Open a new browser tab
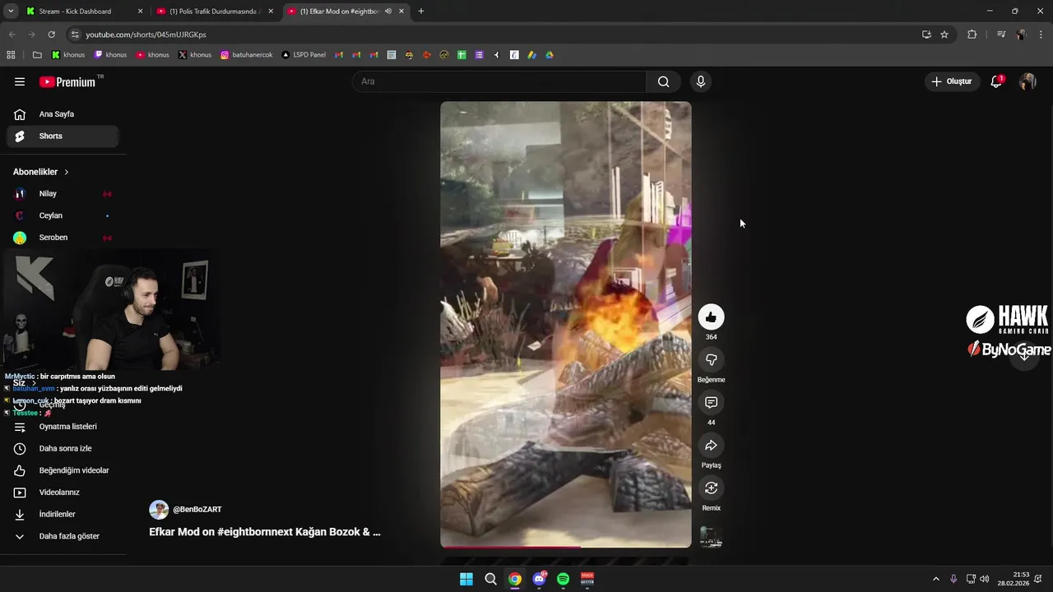1053x592 pixels. point(421,12)
